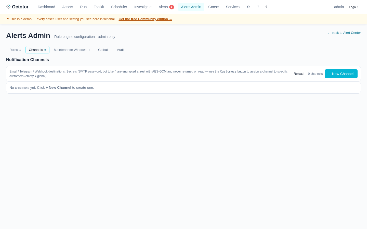367x229 pixels.
Task: Open the Dashboard menu item
Action: coord(46,7)
